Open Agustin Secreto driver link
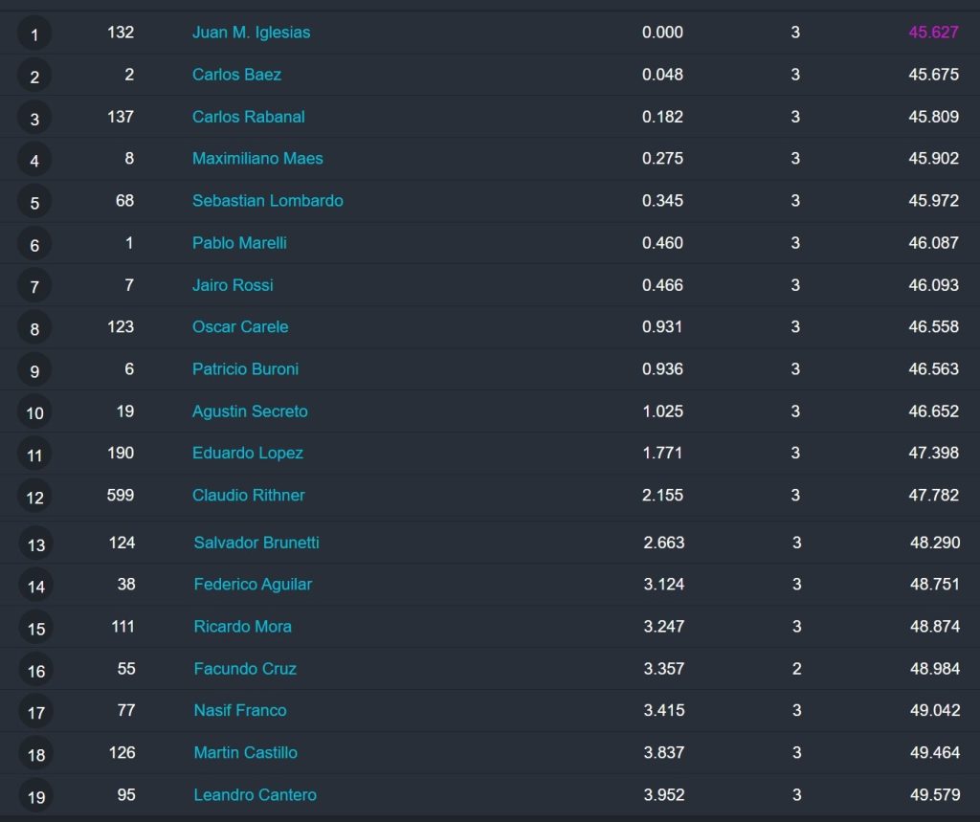Viewport: 980px width, 822px height. click(x=250, y=411)
